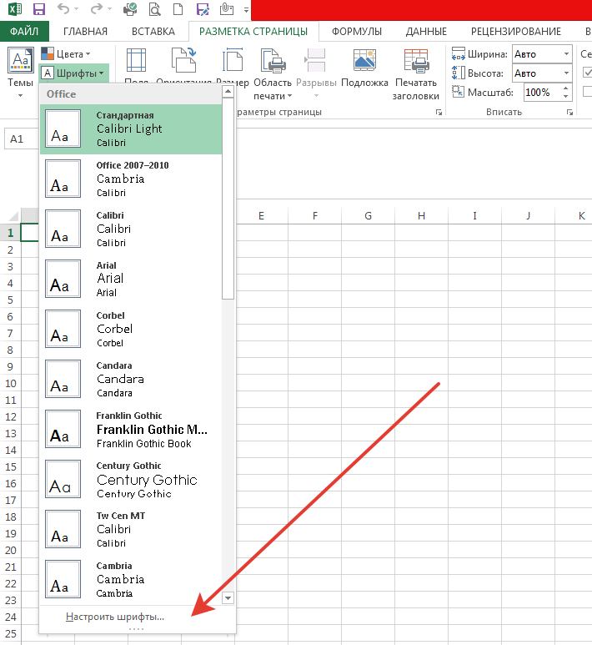592x645 pixels.
Task: Choose the Office 2007–2010 Cambria font set
Action: pos(131,179)
